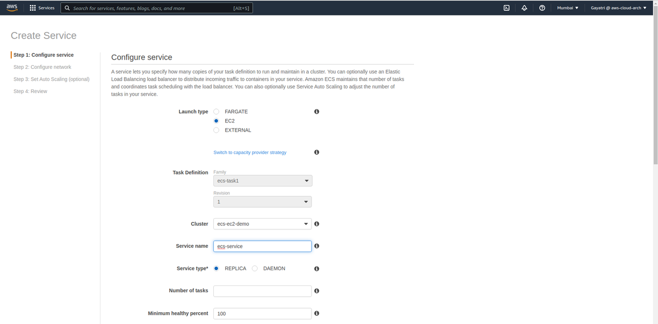Show info icon next to Service name
The image size is (658, 324).
(x=317, y=246)
